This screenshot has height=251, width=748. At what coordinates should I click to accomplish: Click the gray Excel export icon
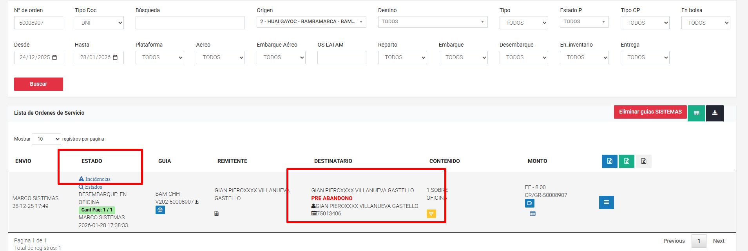[x=643, y=161]
